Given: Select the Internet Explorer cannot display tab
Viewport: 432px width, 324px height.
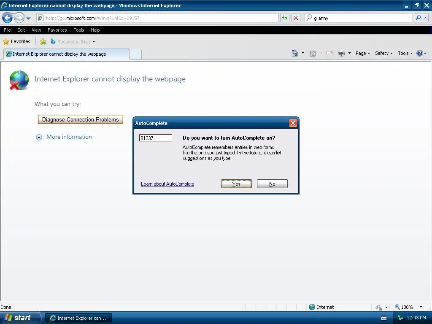Looking at the screenshot, I should click(x=66, y=54).
